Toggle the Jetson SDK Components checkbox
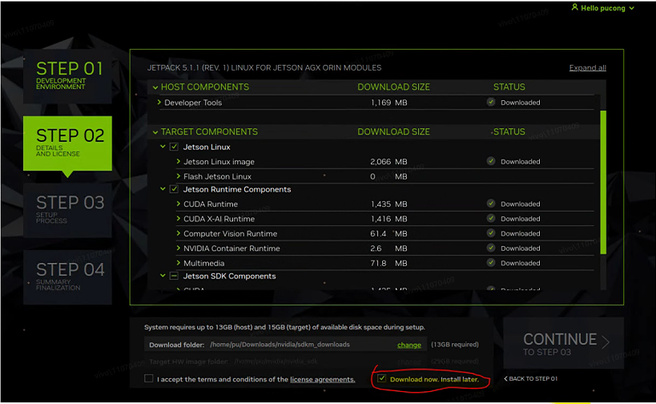 [174, 276]
